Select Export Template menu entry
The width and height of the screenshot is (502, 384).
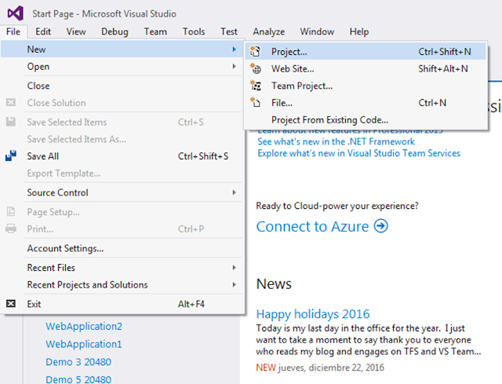tap(122, 173)
